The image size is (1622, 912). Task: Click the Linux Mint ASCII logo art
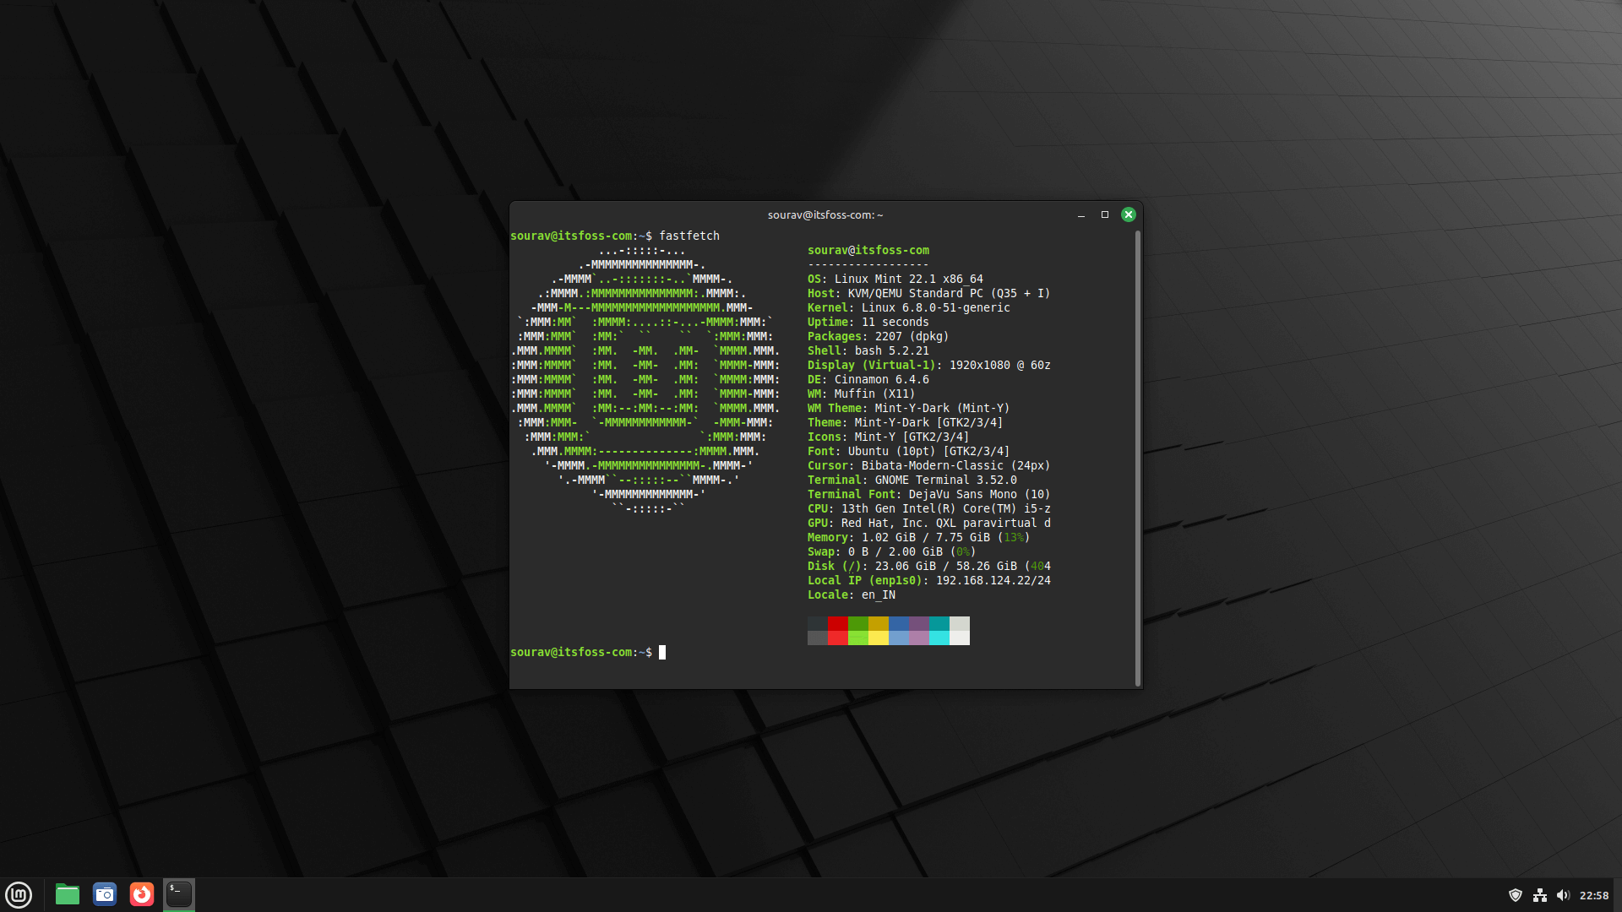click(x=645, y=379)
